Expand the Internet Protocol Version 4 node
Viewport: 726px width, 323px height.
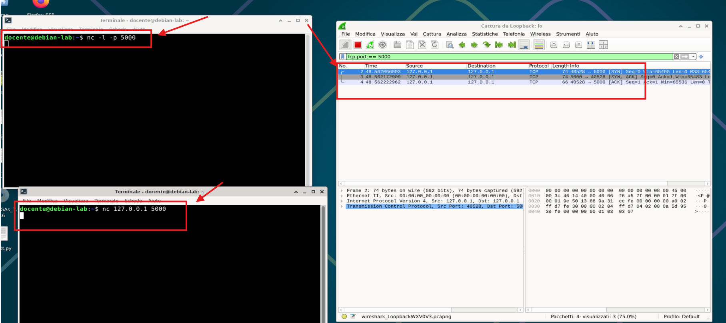click(342, 201)
